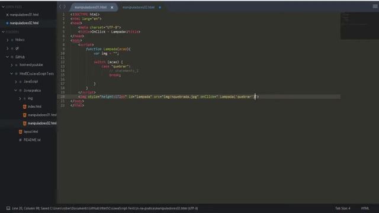Close the manipuladores01.html tab with its X

(112, 8)
